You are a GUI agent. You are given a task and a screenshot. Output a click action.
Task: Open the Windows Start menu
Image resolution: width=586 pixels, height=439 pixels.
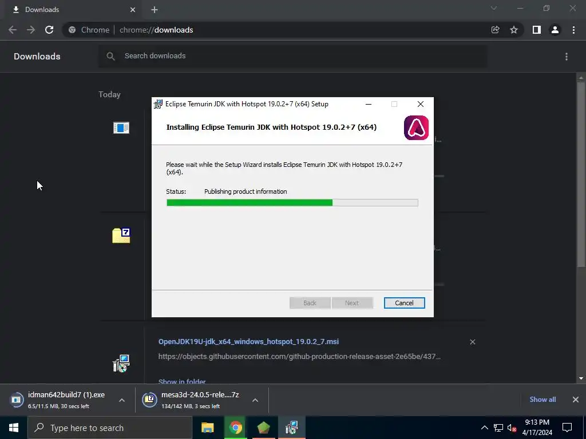click(14, 428)
